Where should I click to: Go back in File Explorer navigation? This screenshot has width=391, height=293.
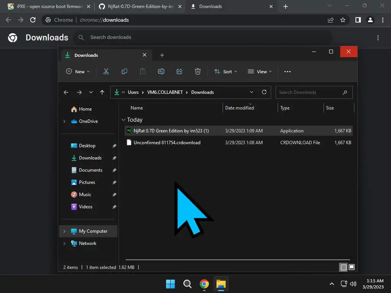(x=66, y=92)
